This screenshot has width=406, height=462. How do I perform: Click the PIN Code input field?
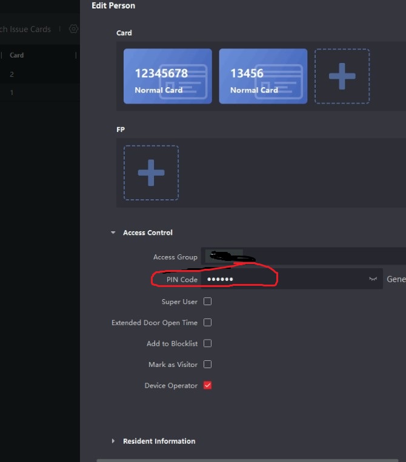pyautogui.click(x=285, y=279)
